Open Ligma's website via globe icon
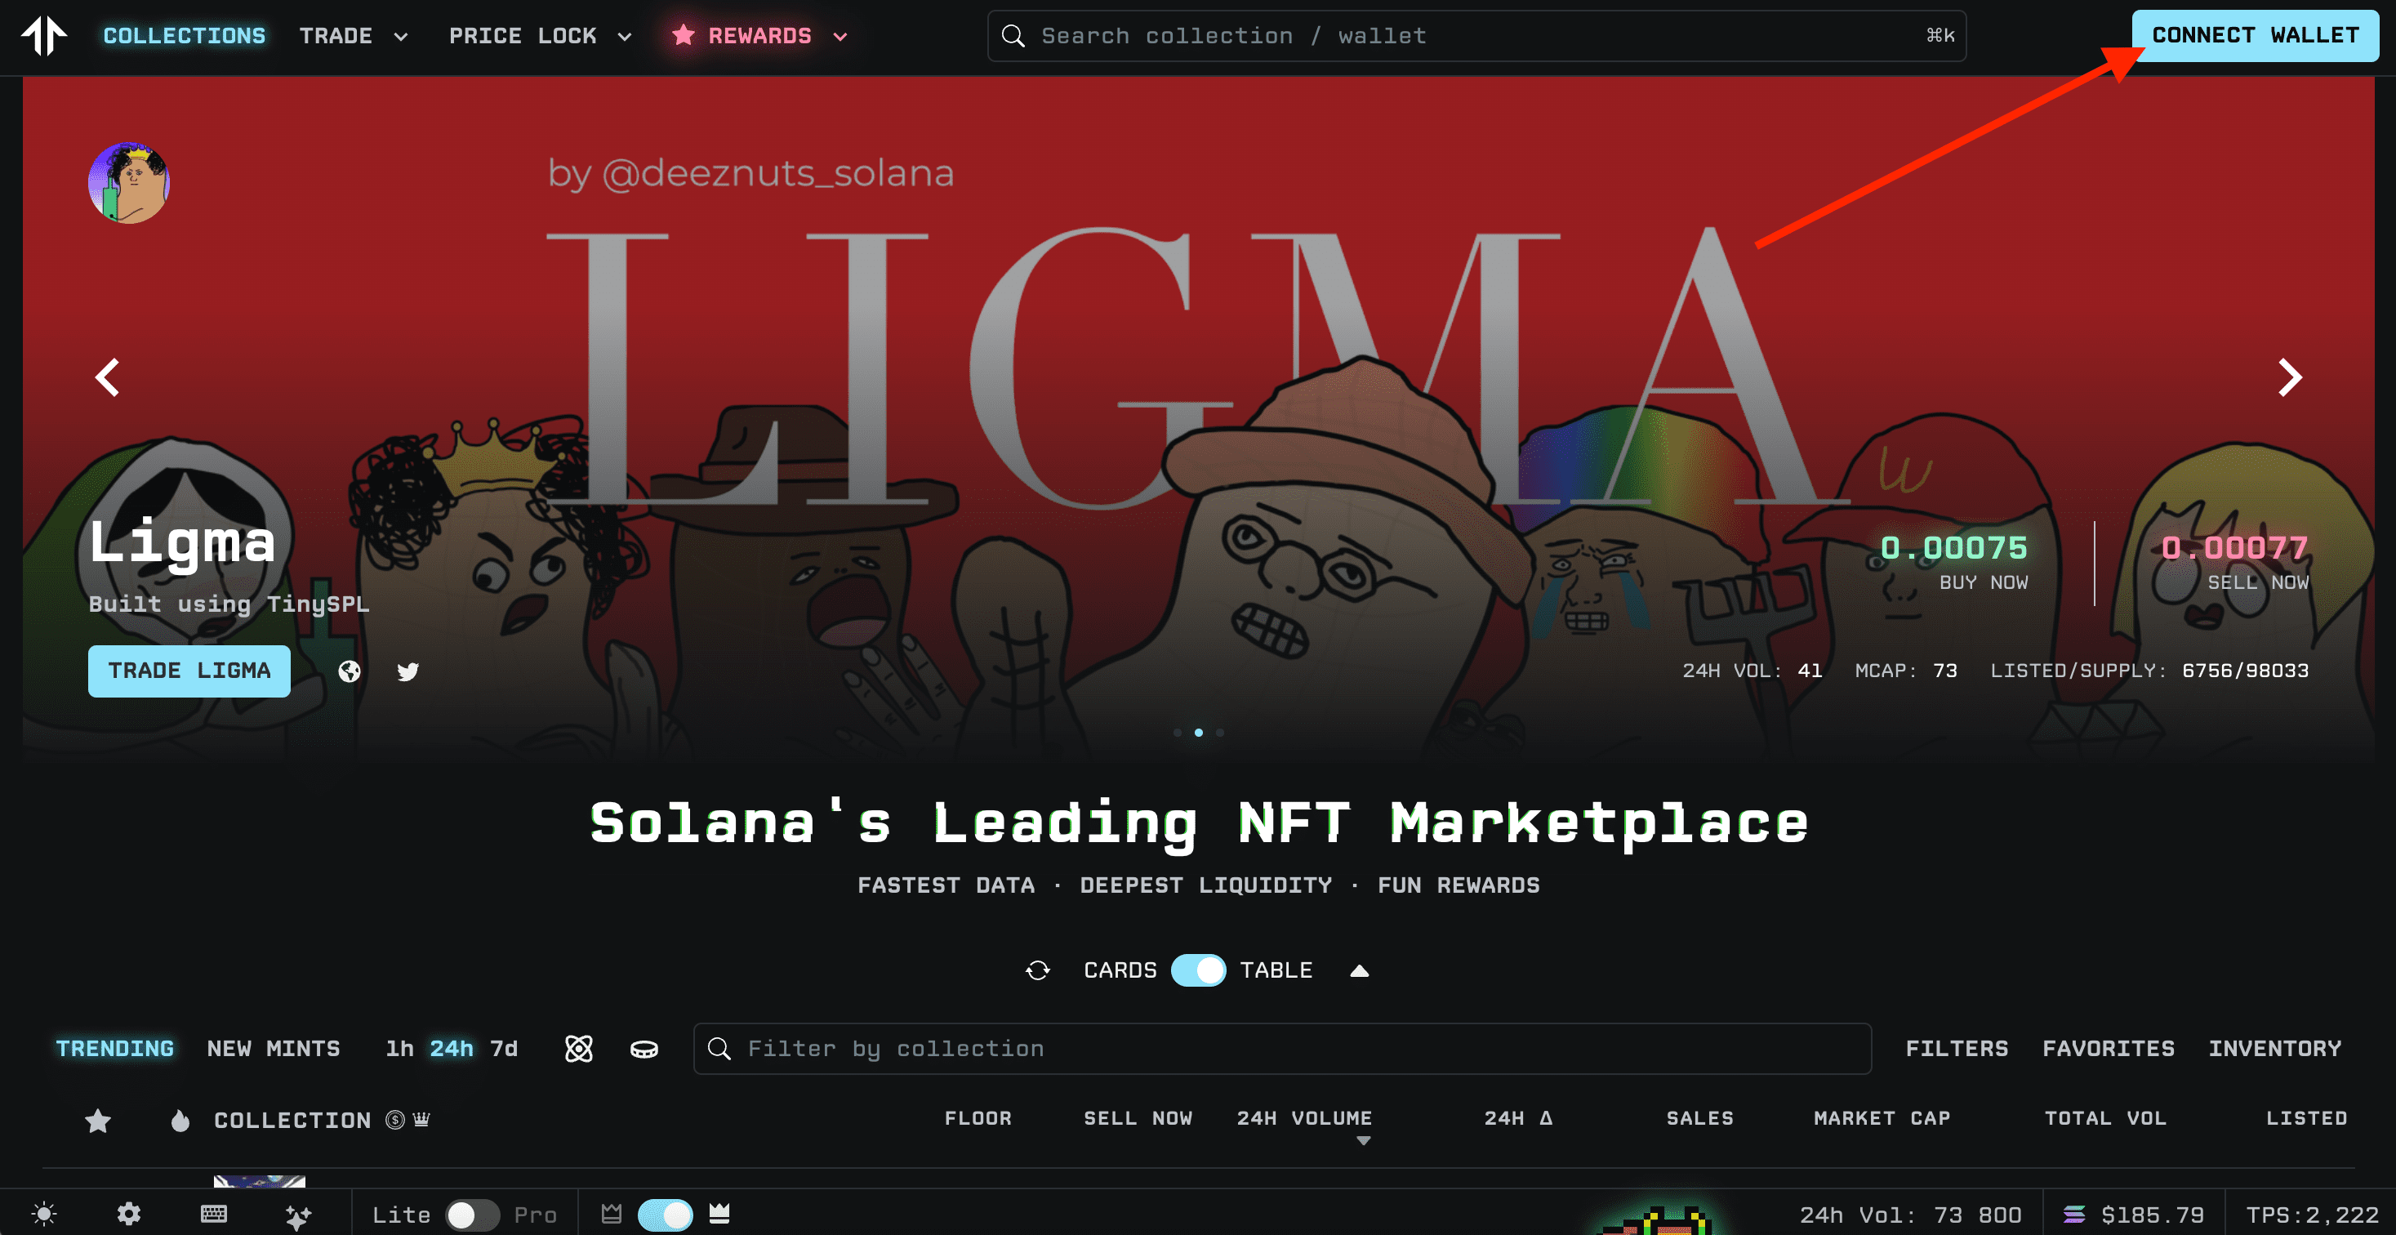The height and width of the screenshot is (1235, 2396). pyautogui.click(x=349, y=671)
